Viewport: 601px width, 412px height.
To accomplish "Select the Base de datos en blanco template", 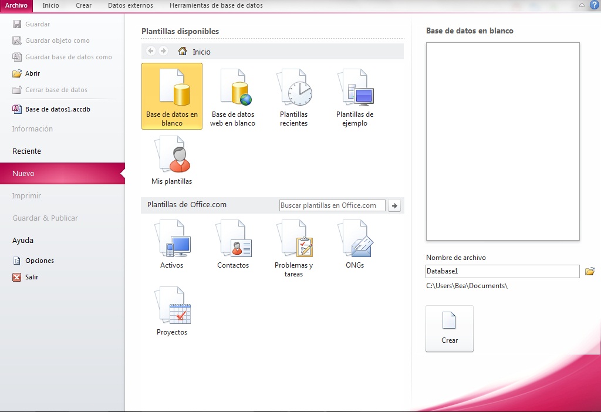I will 172,96.
